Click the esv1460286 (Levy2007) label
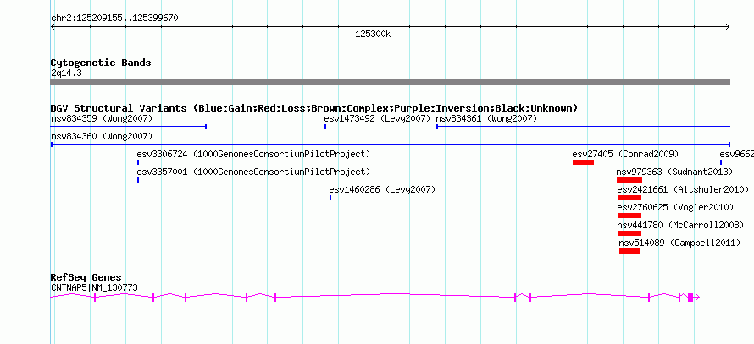 382,189
